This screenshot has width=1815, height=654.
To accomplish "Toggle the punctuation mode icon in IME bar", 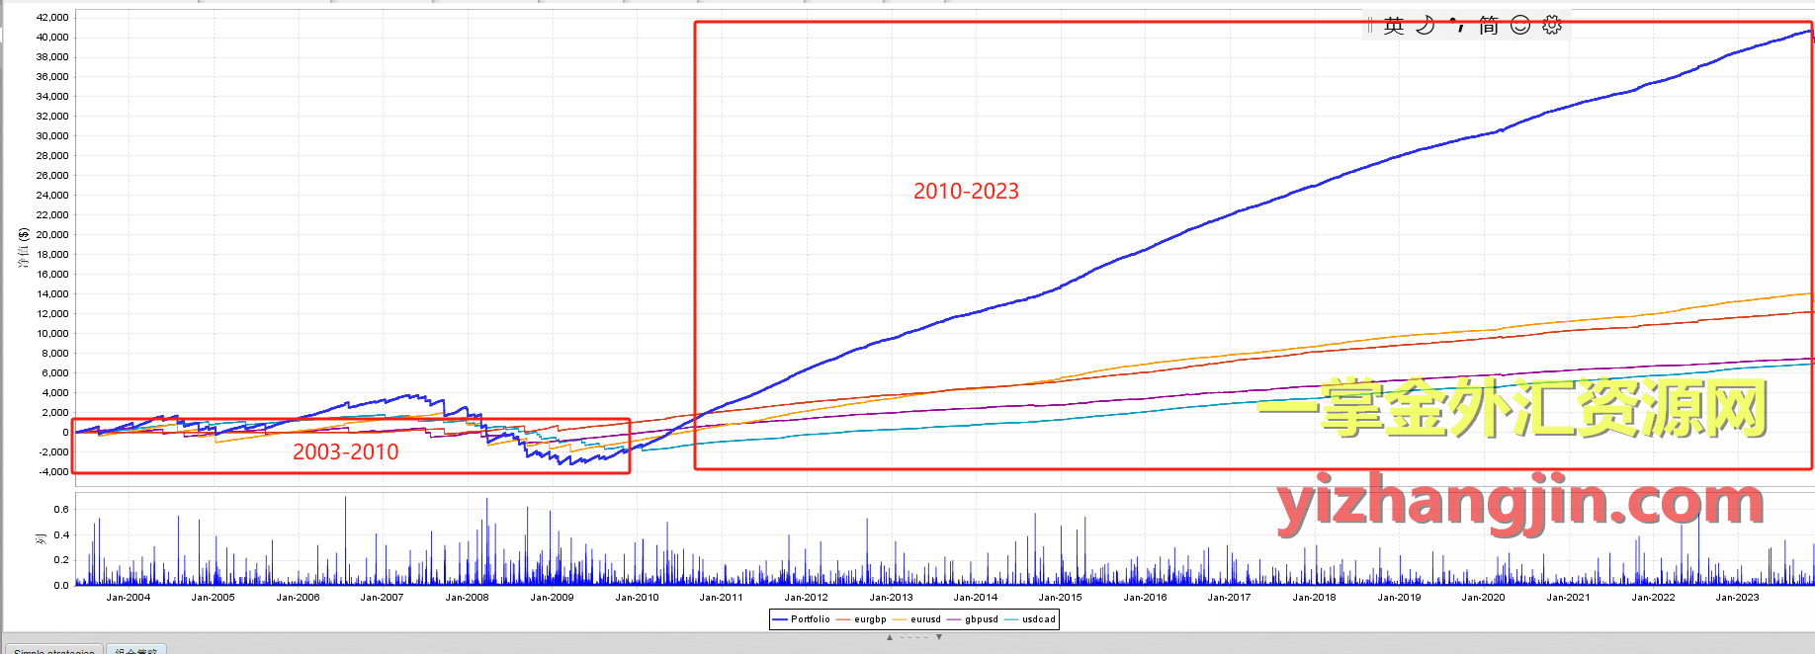I will pyautogui.click(x=1457, y=26).
